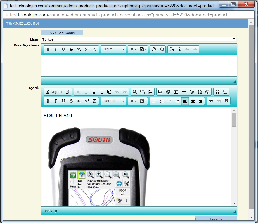258x223 pixels.
Task: Click the Redo arrow in İçerik toolbar
Action: coord(125,92)
